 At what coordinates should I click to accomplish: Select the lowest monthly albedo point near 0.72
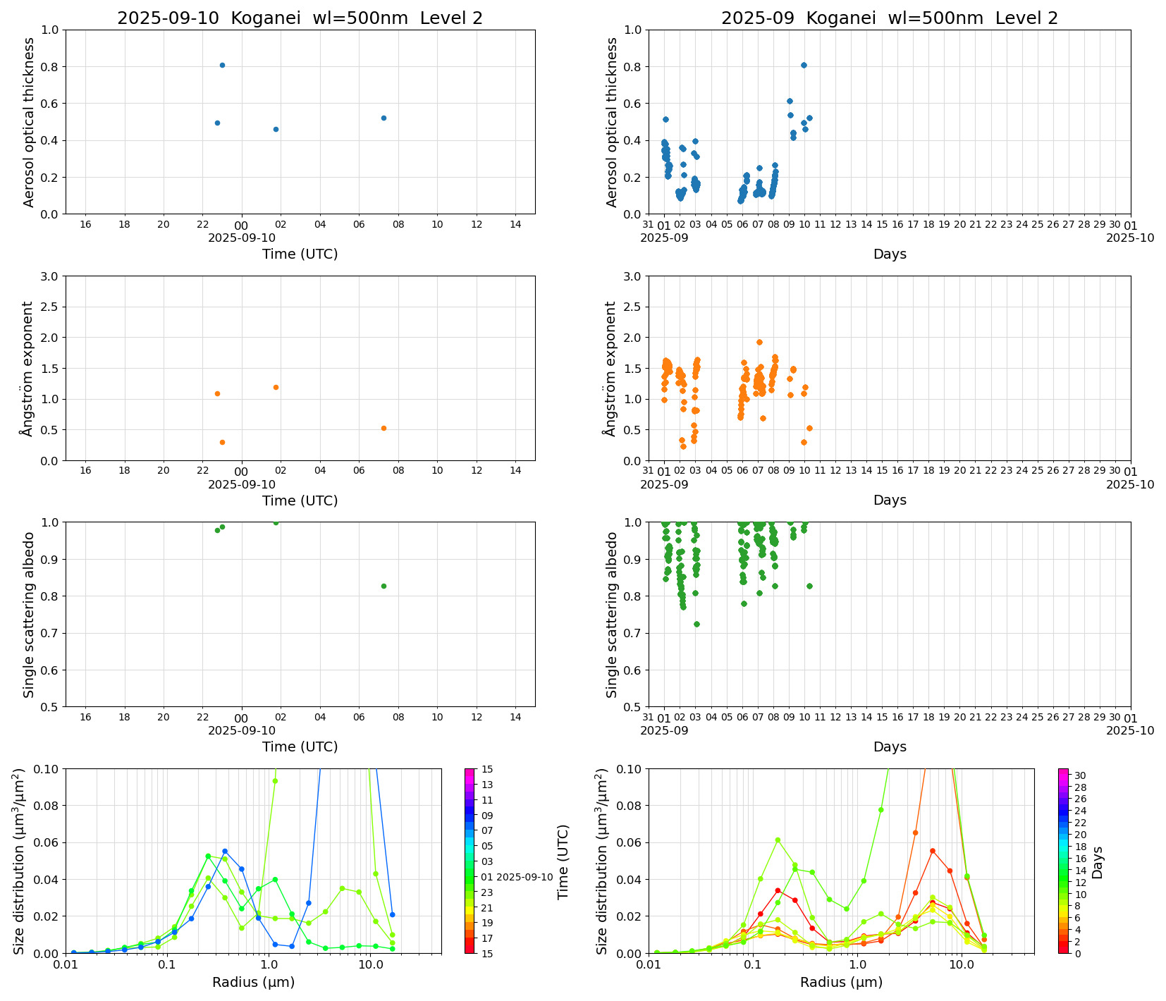click(696, 624)
